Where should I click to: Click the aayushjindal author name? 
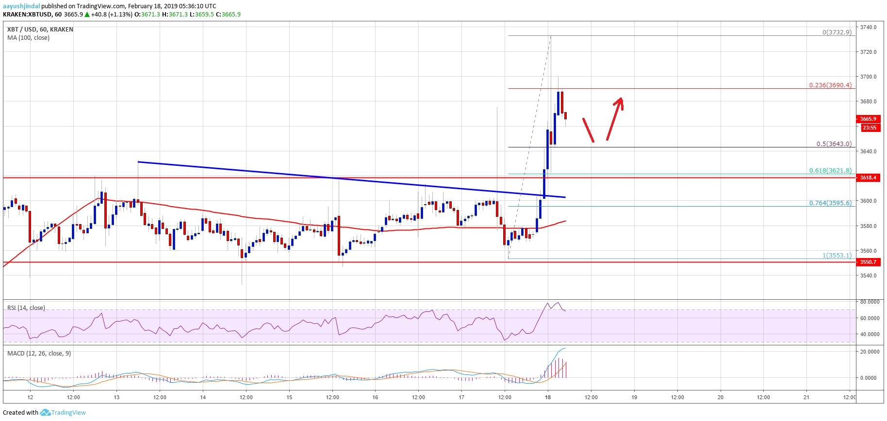[21, 6]
